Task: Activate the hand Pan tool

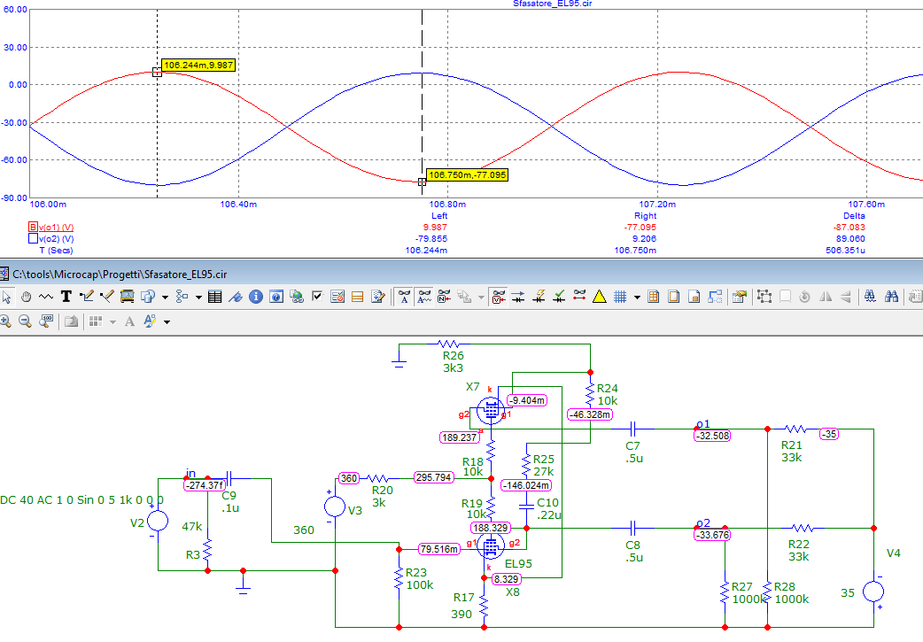Action: (27, 297)
